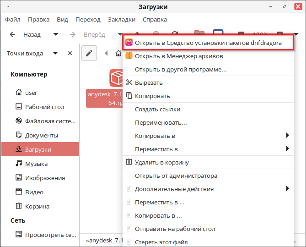Click the pencil edit location icon

click(x=89, y=54)
